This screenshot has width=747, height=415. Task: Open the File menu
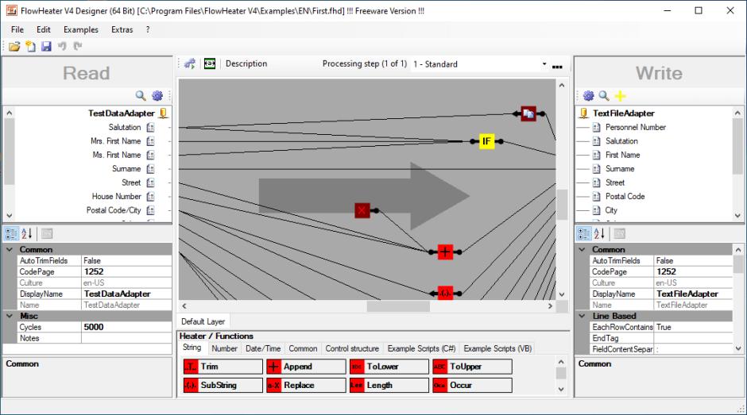tap(17, 29)
